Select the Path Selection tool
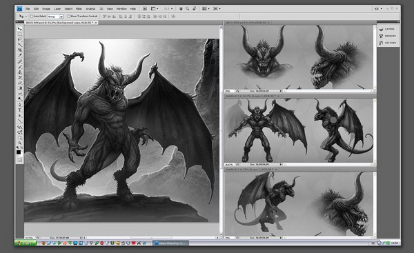Viewport: 414px width, 253px height. coord(19,115)
